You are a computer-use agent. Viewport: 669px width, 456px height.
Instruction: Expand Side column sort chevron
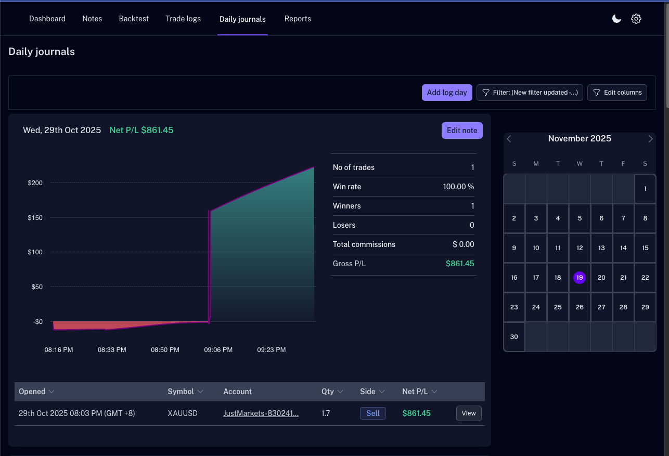[381, 392]
